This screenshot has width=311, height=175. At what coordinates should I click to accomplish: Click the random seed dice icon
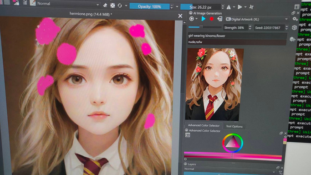tap(294, 28)
